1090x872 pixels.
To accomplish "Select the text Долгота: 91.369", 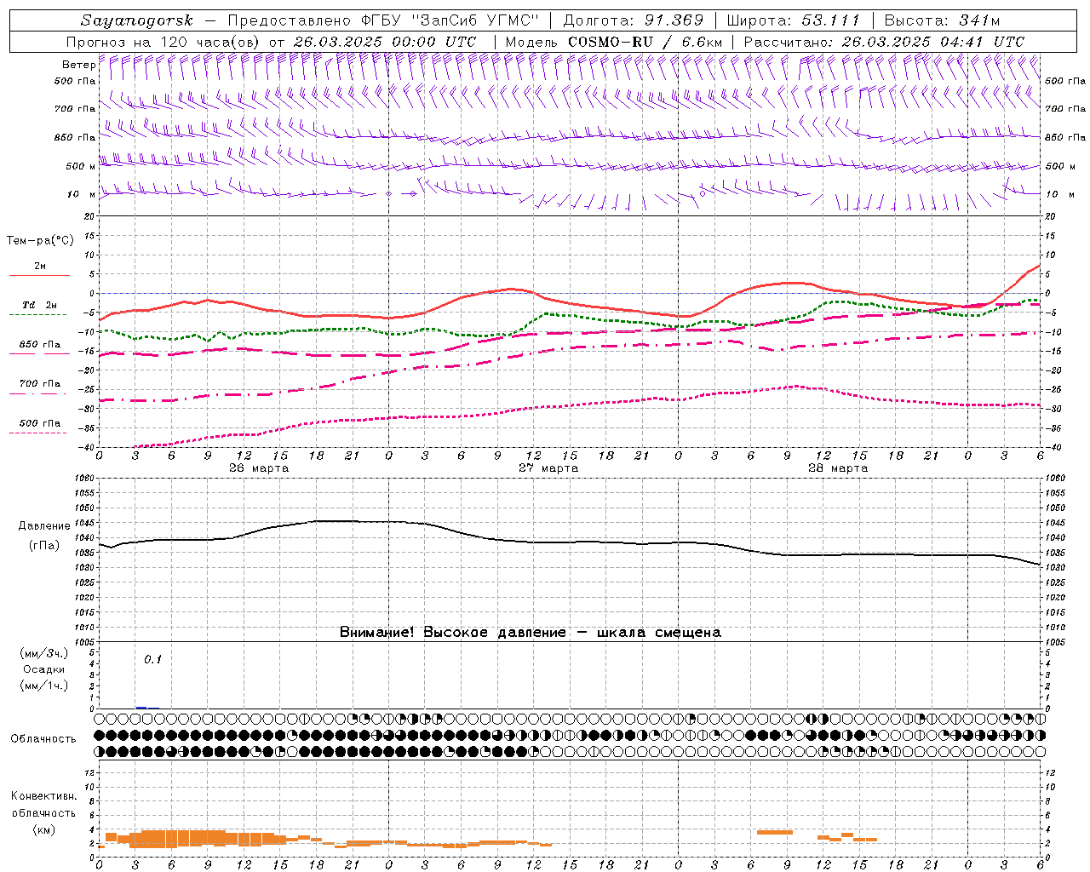I will (634, 20).
